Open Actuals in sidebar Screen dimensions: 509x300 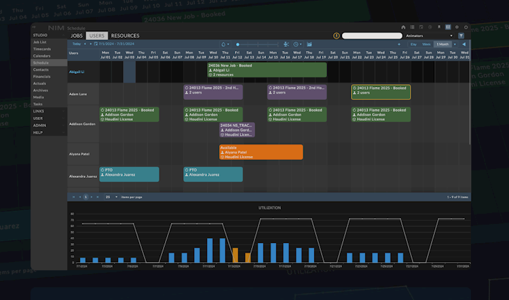tap(39, 83)
